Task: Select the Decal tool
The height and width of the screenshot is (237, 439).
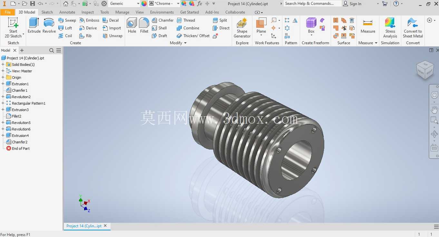Action: pos(111,20)
